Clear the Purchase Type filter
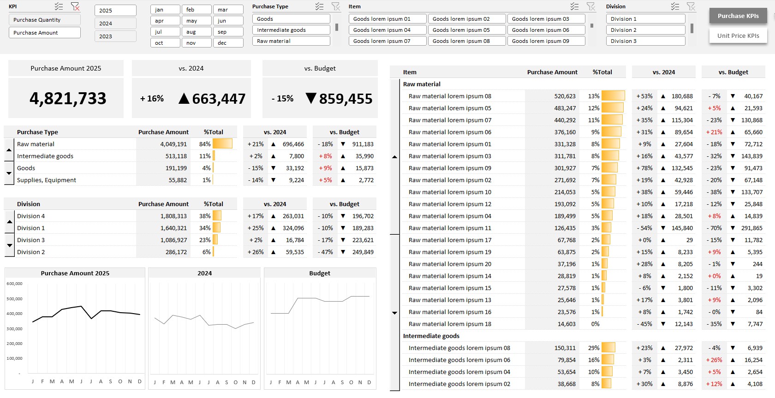The height and width of the screenshot is (398, 775). [336, 6]
